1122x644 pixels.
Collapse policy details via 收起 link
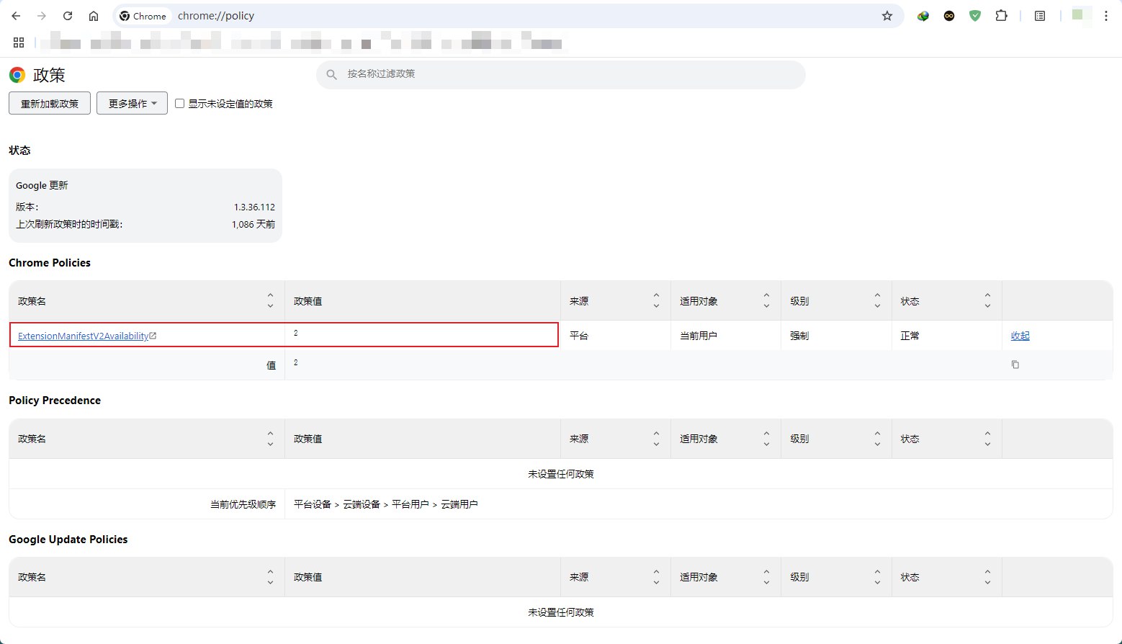(1020, 335)
